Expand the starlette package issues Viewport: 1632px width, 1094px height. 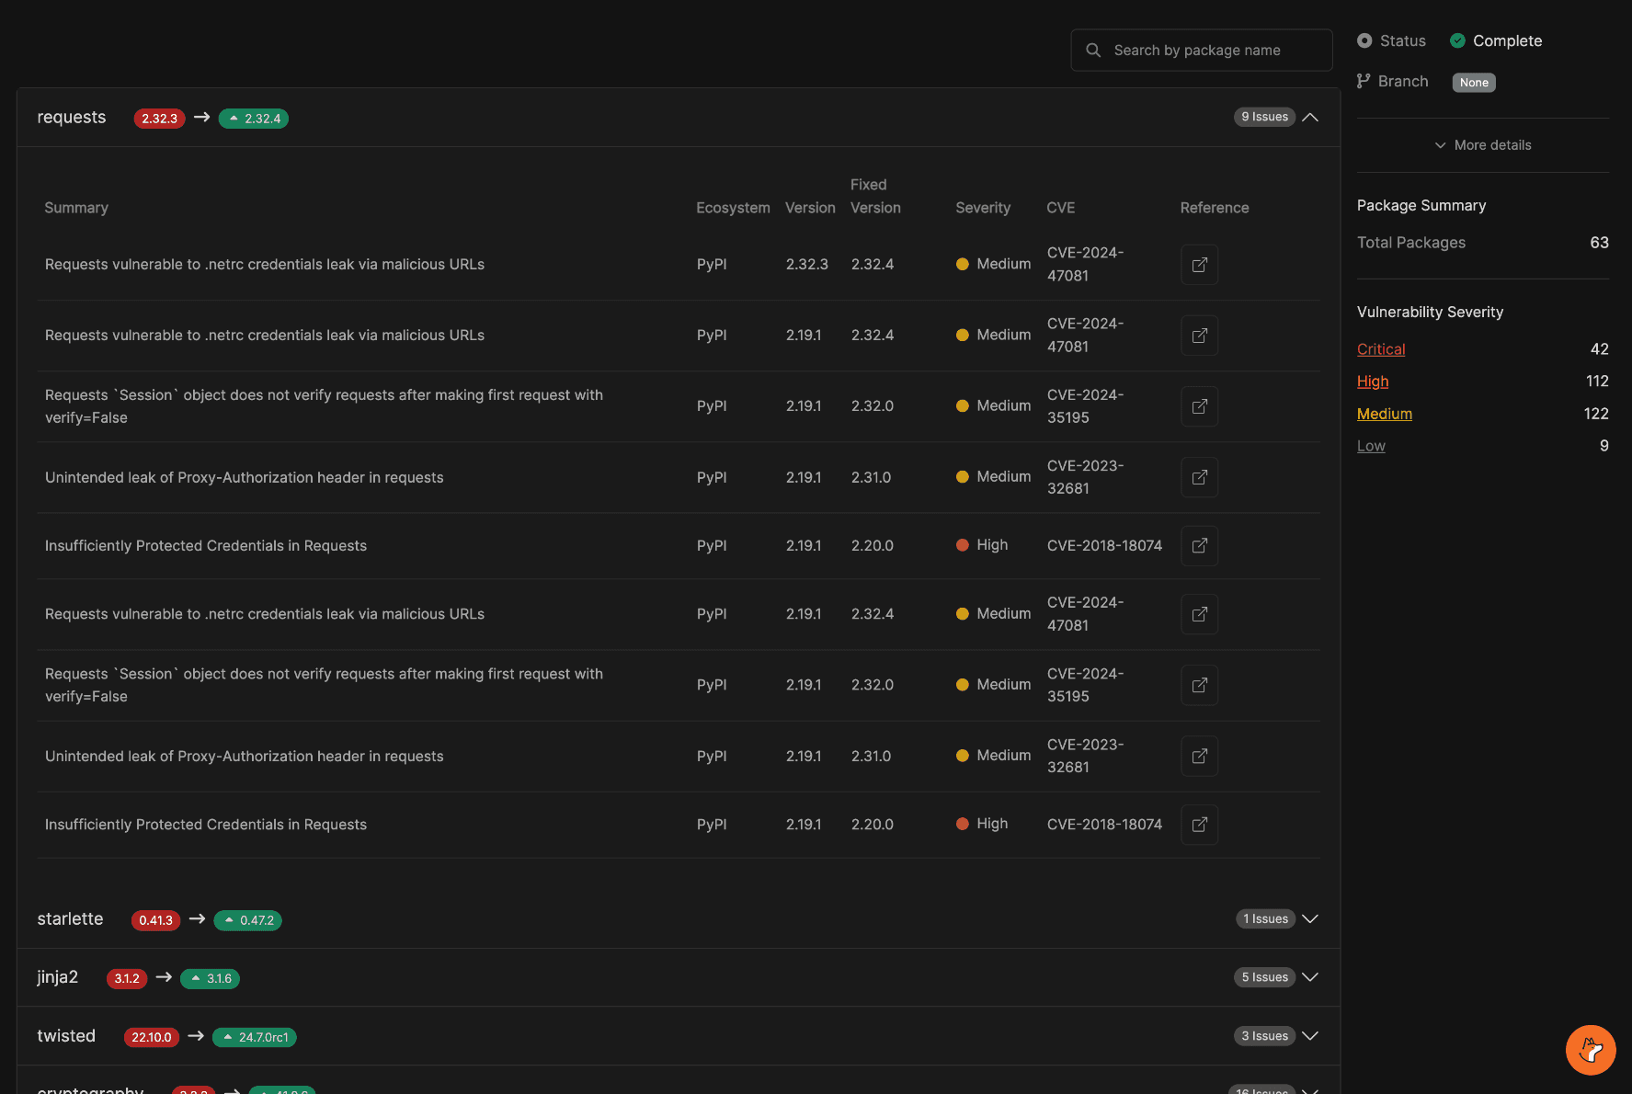[x=1310, y=919]
